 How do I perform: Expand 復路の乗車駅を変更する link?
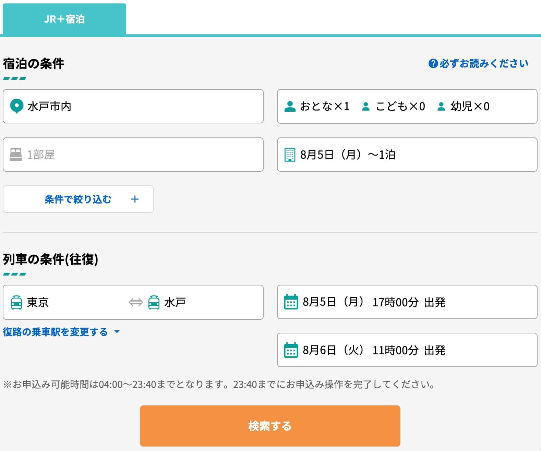tap(61, 332)
